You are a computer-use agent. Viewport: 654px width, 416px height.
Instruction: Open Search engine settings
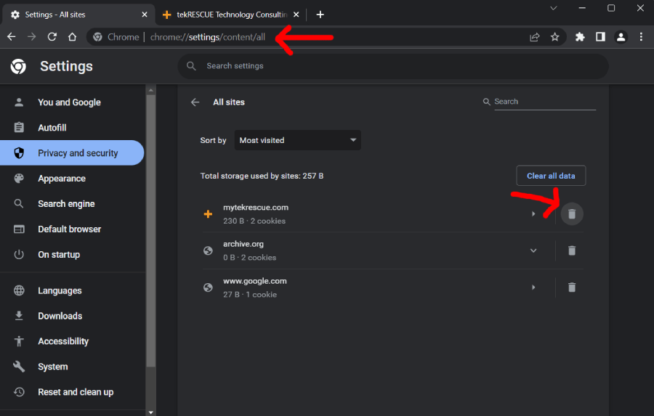[x=72, y=204]
